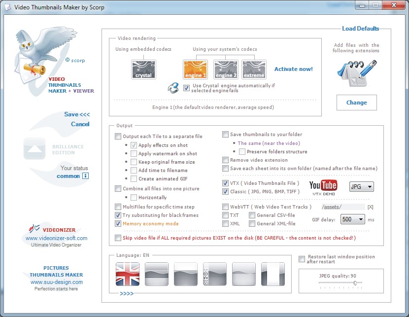409x317 pixels.
Task: Select the engine 1 renderer
Action: (x=195, y=70)
